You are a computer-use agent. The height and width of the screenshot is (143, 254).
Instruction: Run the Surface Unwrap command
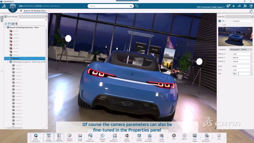(139, 137)
